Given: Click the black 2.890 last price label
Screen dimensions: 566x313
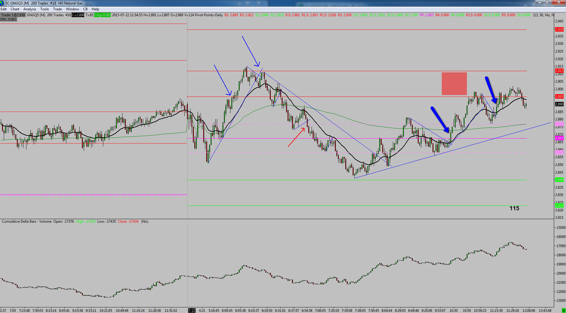Looking at the screenshot, I should pos(559,104).
